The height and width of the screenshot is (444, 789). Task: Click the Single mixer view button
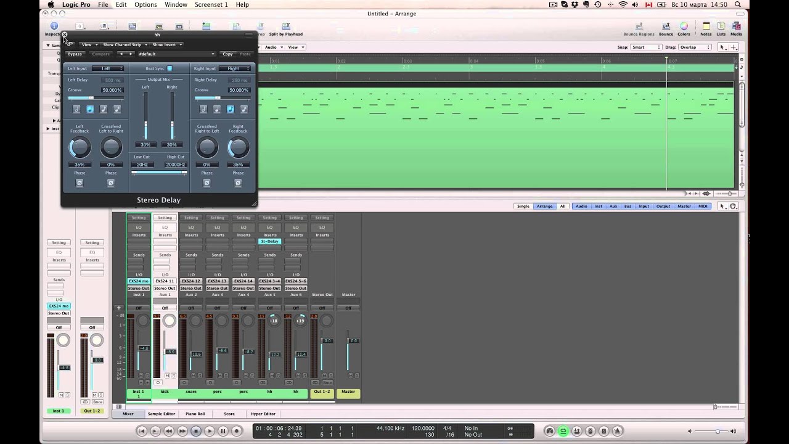(x=523, y=206)
